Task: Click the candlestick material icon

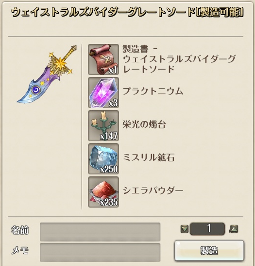Action: click(x=103, y=126)
